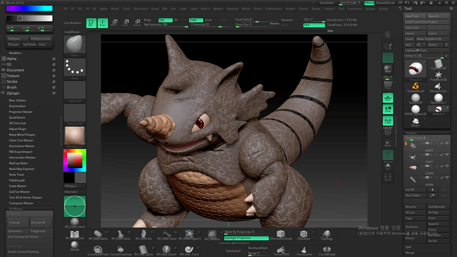Viewport: 457px width, 257px height.
Task: Click the BPR render icon
Action: pyautogui.click(x=388, y=69)
